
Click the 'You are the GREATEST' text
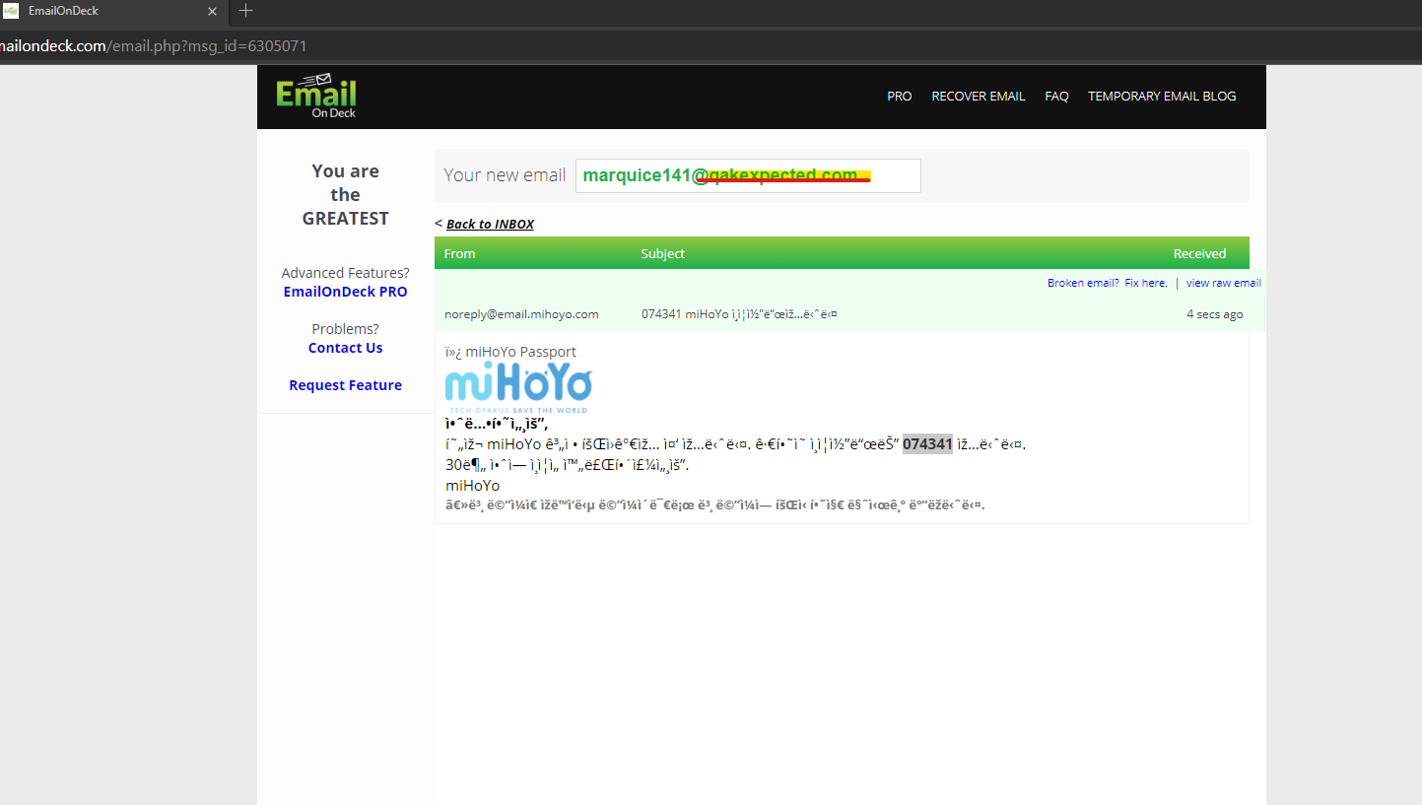tap(345, 195)
